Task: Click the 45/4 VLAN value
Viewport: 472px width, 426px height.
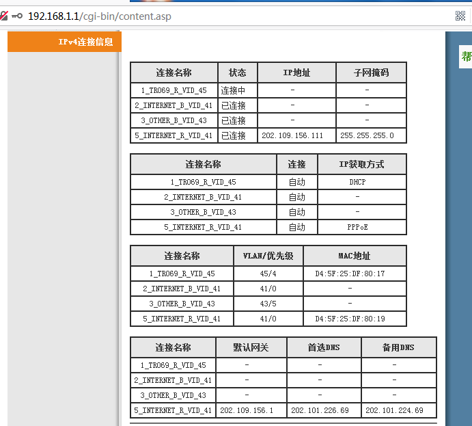Action: pos(268,274)
